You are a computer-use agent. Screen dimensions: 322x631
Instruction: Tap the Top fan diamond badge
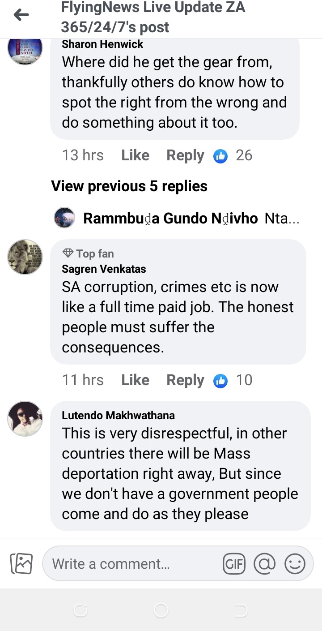click(68, 253)
